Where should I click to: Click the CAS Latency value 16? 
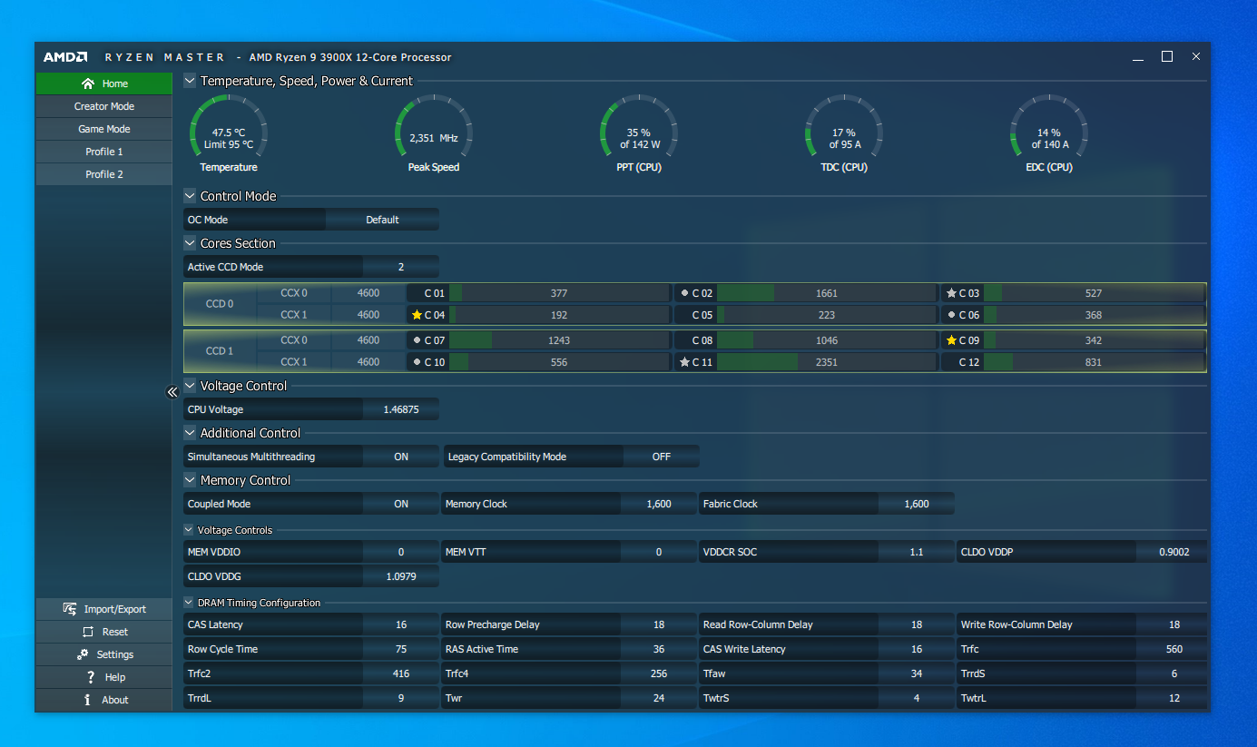pyautogui.click(x=401, y=624)
